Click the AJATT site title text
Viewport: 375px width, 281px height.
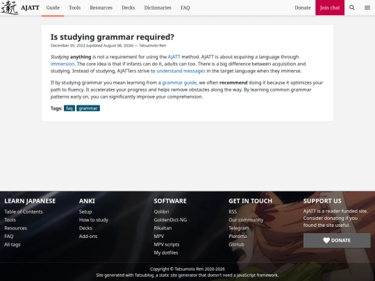pyautogui.click(x=30, y=8)
